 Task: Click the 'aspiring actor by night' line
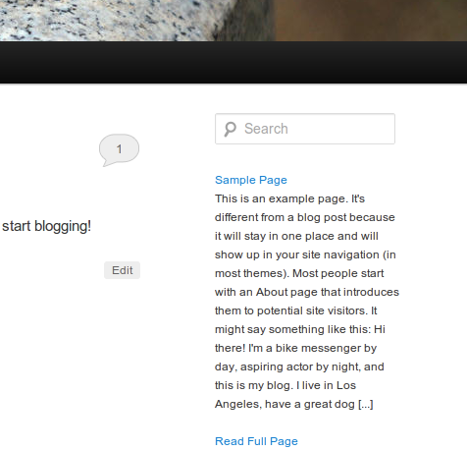(x=299, y=366)
